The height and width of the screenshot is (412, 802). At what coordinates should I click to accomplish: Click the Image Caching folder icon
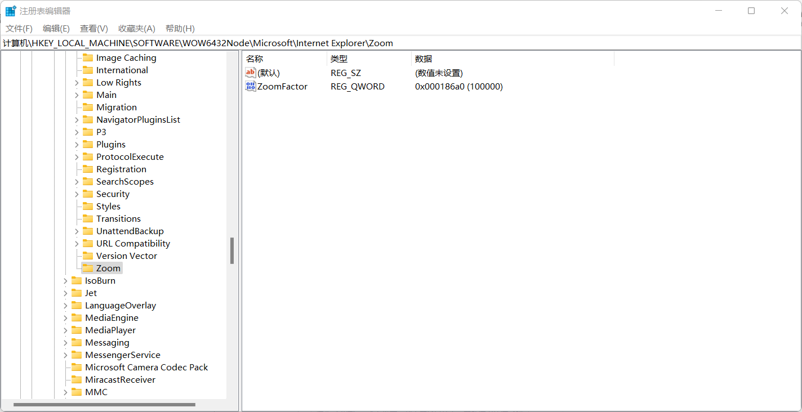[x=88, y=57]
